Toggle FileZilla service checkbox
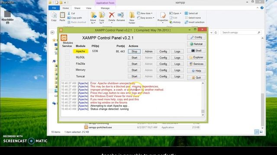Screen dimensions: 277x155 coord(67,64)
